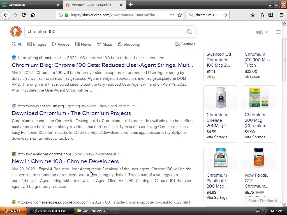Click the Share Feedback button

tap(263, 201)
